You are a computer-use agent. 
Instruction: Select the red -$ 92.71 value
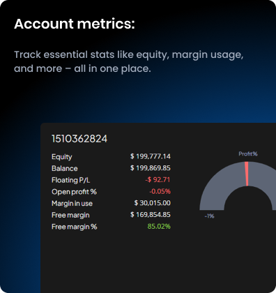tap(158, 179)
